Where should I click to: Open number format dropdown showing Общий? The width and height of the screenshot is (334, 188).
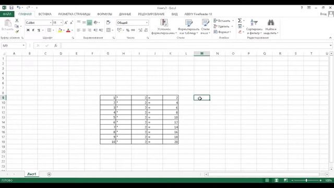pyautogui.click(x=147, y=22)
